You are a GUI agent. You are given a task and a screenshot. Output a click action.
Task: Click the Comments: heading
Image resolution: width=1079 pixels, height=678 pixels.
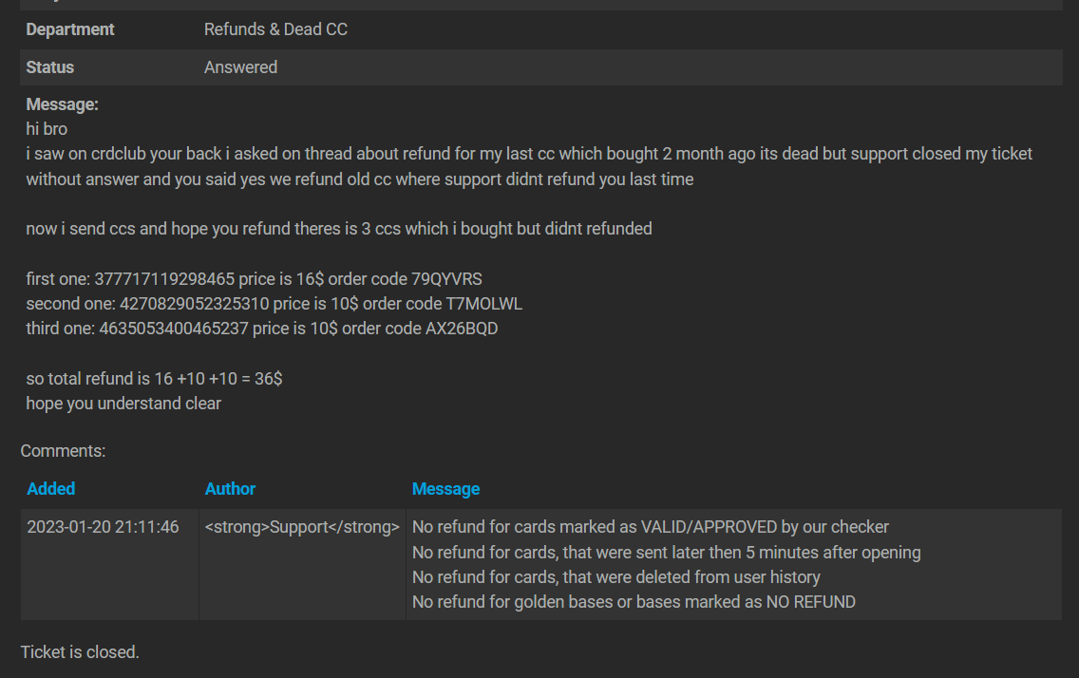coord(64,451)
